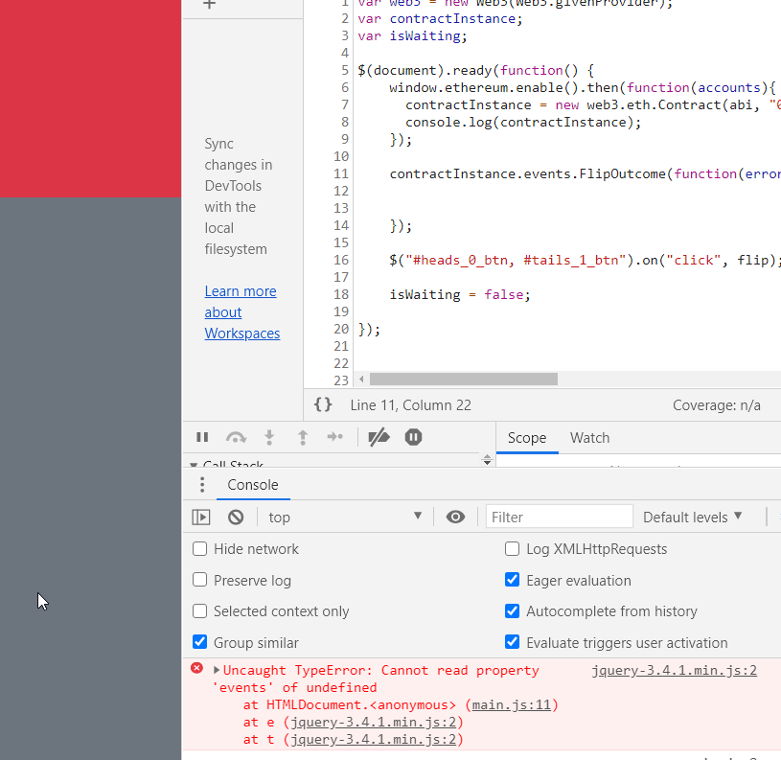This screenshot has width=781, height=760.
Task: Expand the Uncaught TypeError message
Action: coord(217,670)
